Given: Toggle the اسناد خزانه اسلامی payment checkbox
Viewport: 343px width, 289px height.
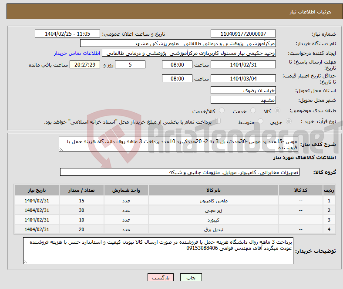Looking at the screenshot, I should click(218, 121).
